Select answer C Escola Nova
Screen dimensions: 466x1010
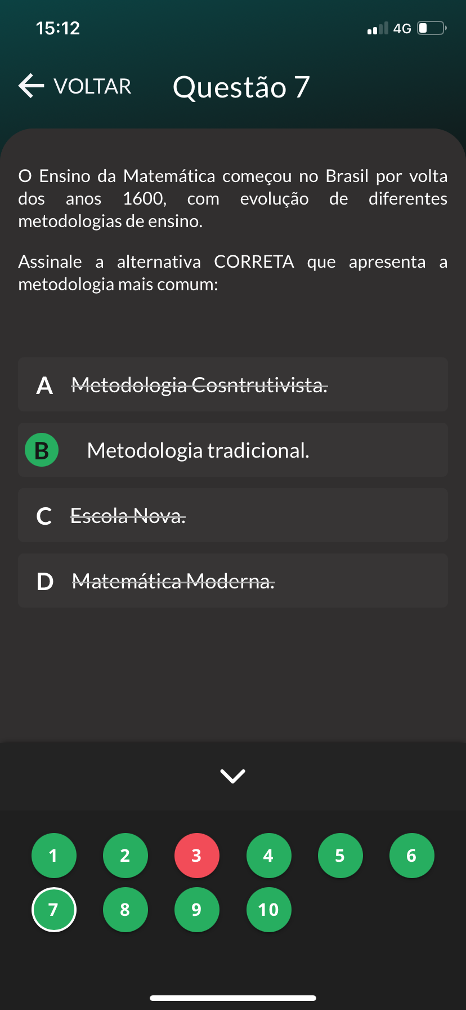(x=232, y=516)
